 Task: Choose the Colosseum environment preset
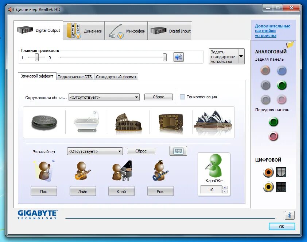pos(128,122)
